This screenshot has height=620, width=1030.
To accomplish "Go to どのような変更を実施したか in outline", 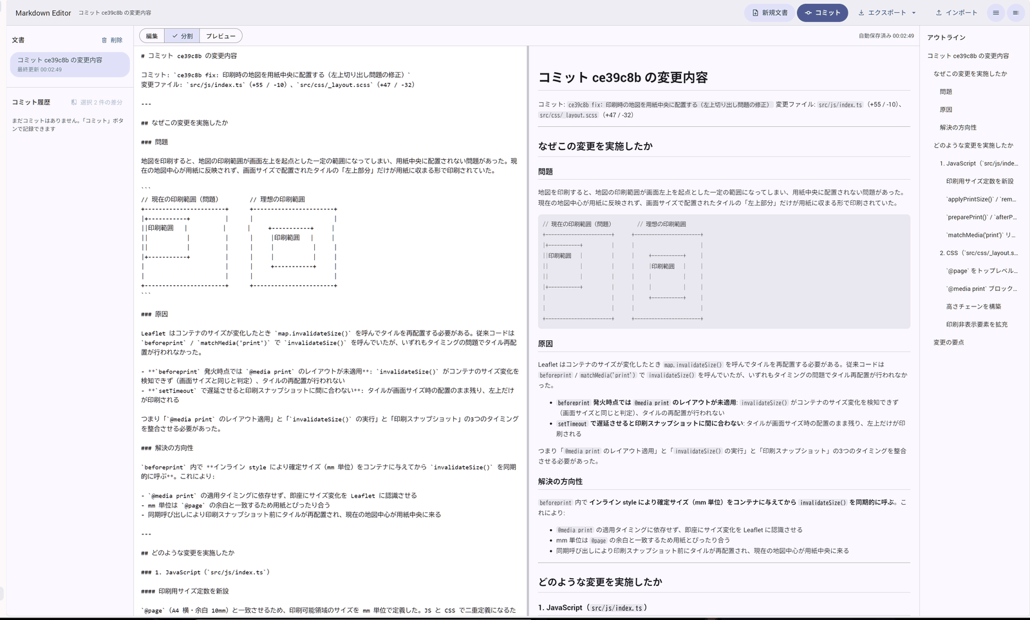I will [973, 146].
